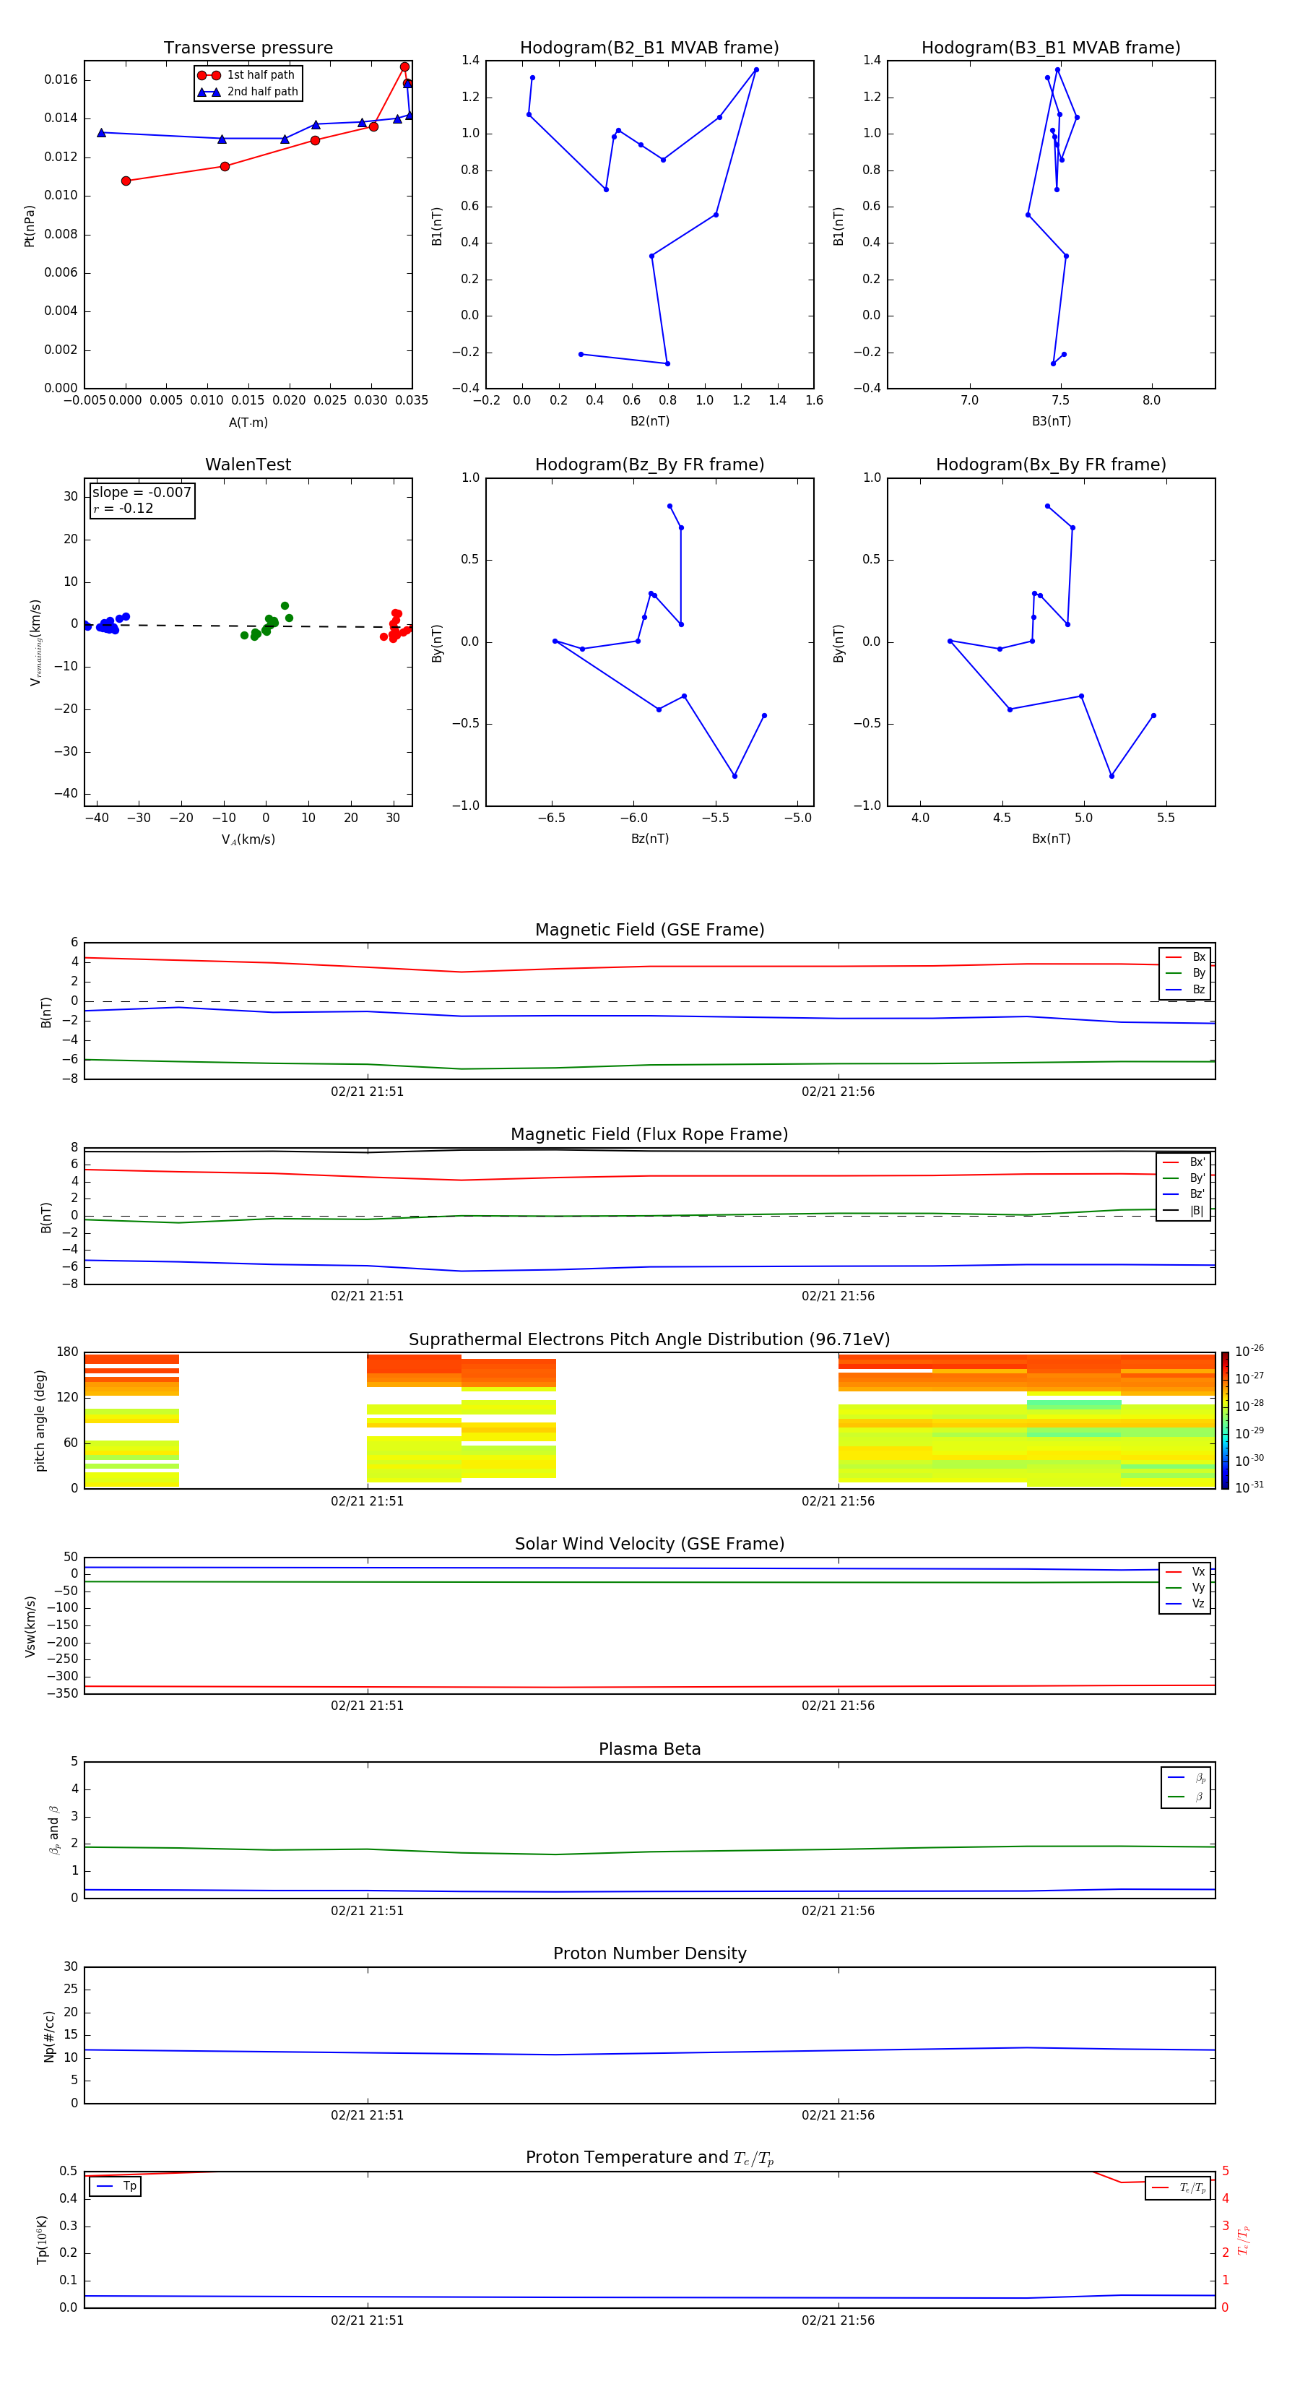Click the "Bx" entry in GSE field legend
This screenshot has width=1300, height=2384.
click(1185, 957)
